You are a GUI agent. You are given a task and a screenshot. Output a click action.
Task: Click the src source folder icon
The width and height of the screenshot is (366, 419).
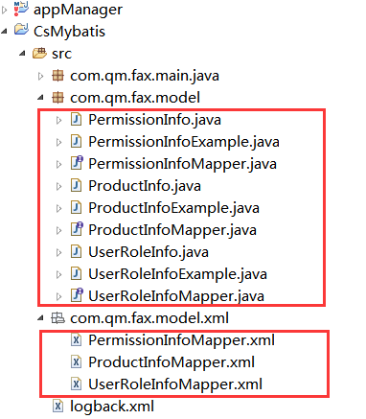[39, 53]
